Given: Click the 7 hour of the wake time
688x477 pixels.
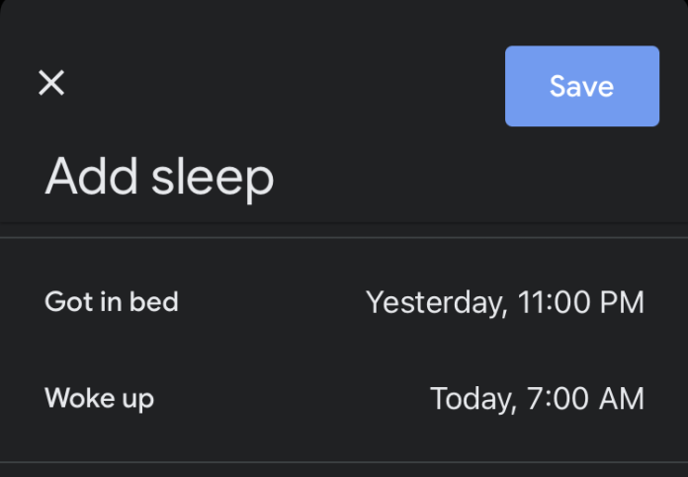Looking at the screenshot, I should (537, 399).
